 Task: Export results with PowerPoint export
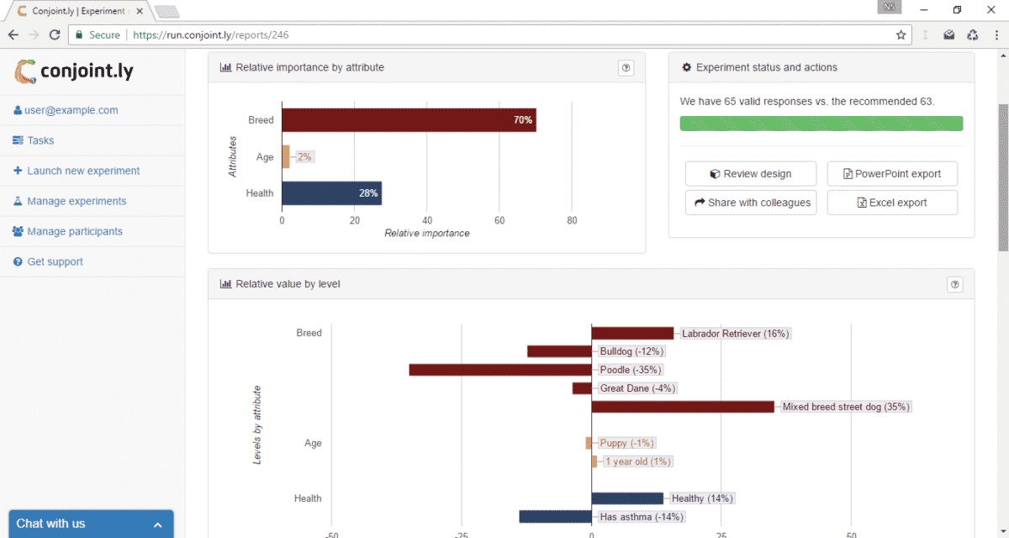click(891, 174)
